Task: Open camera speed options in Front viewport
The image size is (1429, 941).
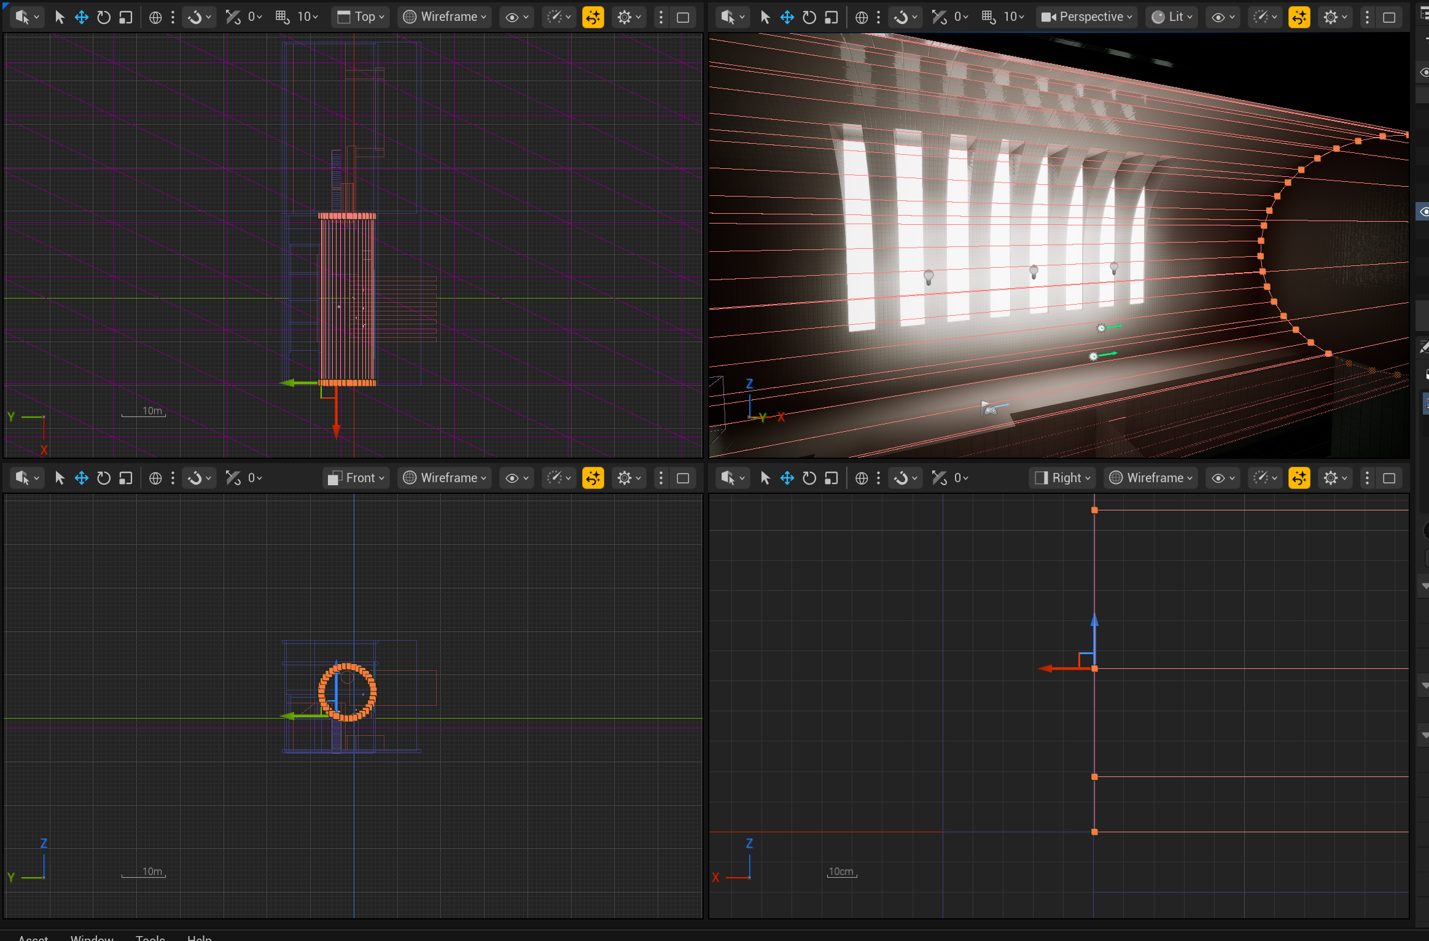Action: [558, 478]
